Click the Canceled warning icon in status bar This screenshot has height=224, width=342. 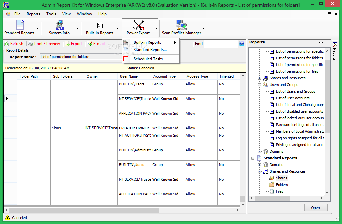[8, 217]
